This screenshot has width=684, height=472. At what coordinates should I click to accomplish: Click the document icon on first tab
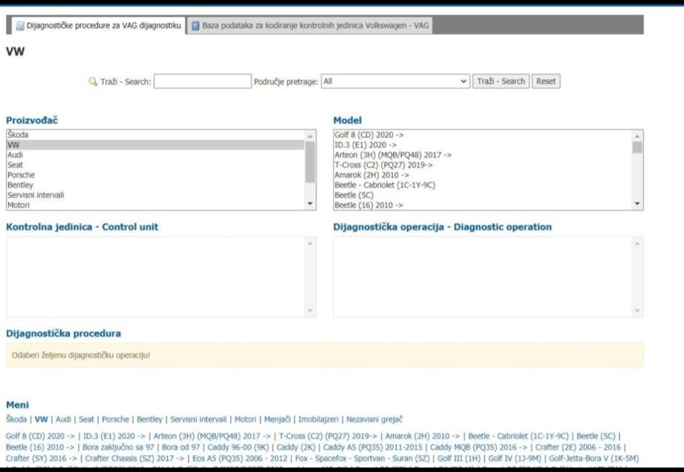pos(20,26)
